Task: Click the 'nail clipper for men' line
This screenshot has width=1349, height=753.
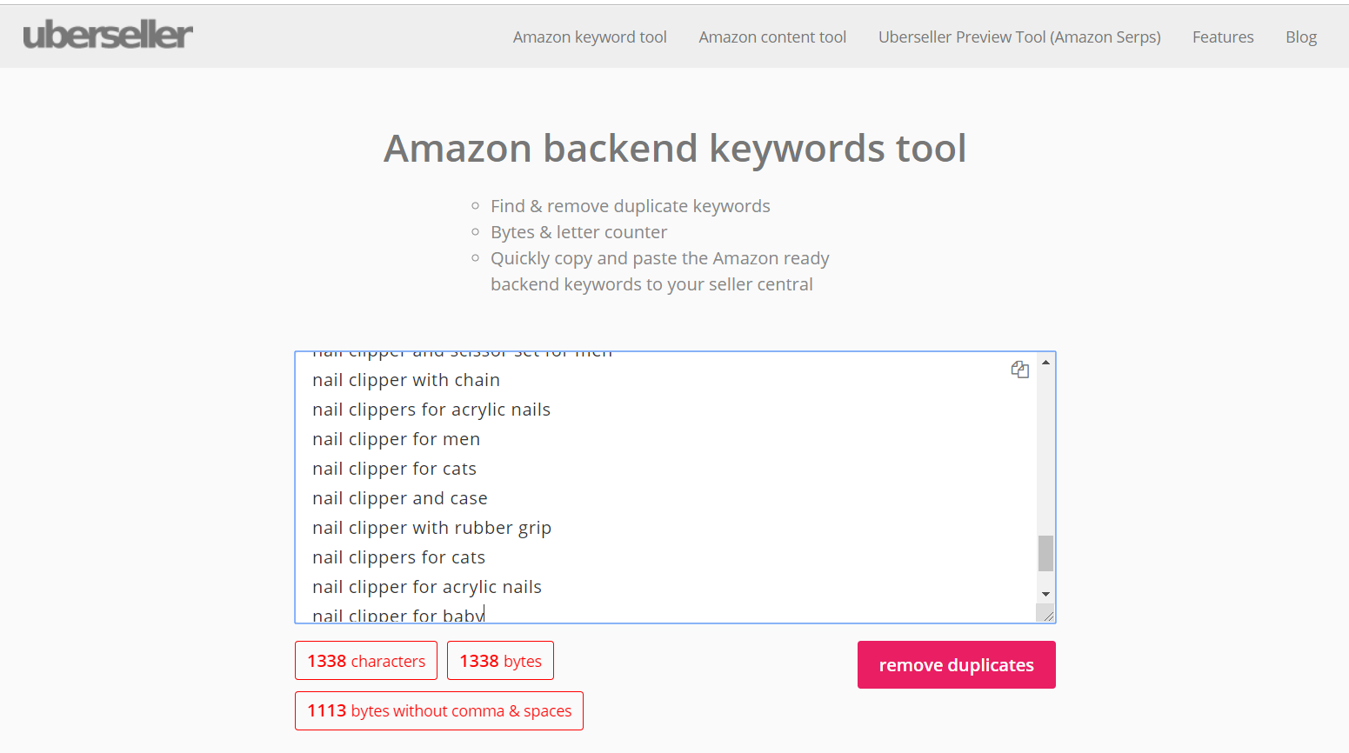Action: pos(397,439)
